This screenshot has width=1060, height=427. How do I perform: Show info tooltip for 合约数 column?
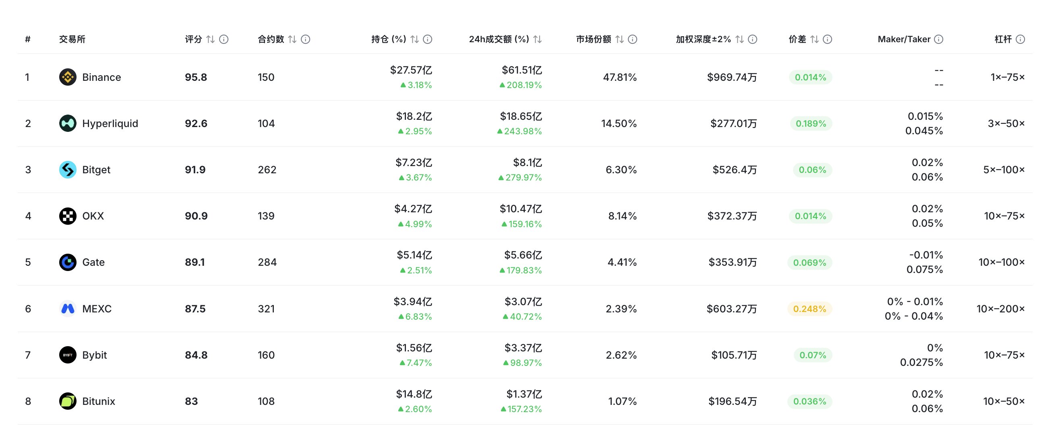click(x=305, y=39)
